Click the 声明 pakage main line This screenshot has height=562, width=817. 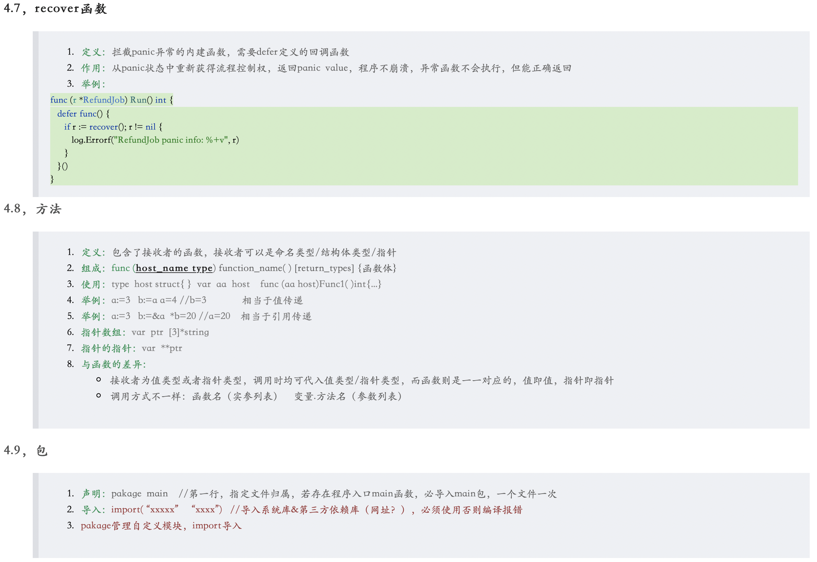(319, 494)
